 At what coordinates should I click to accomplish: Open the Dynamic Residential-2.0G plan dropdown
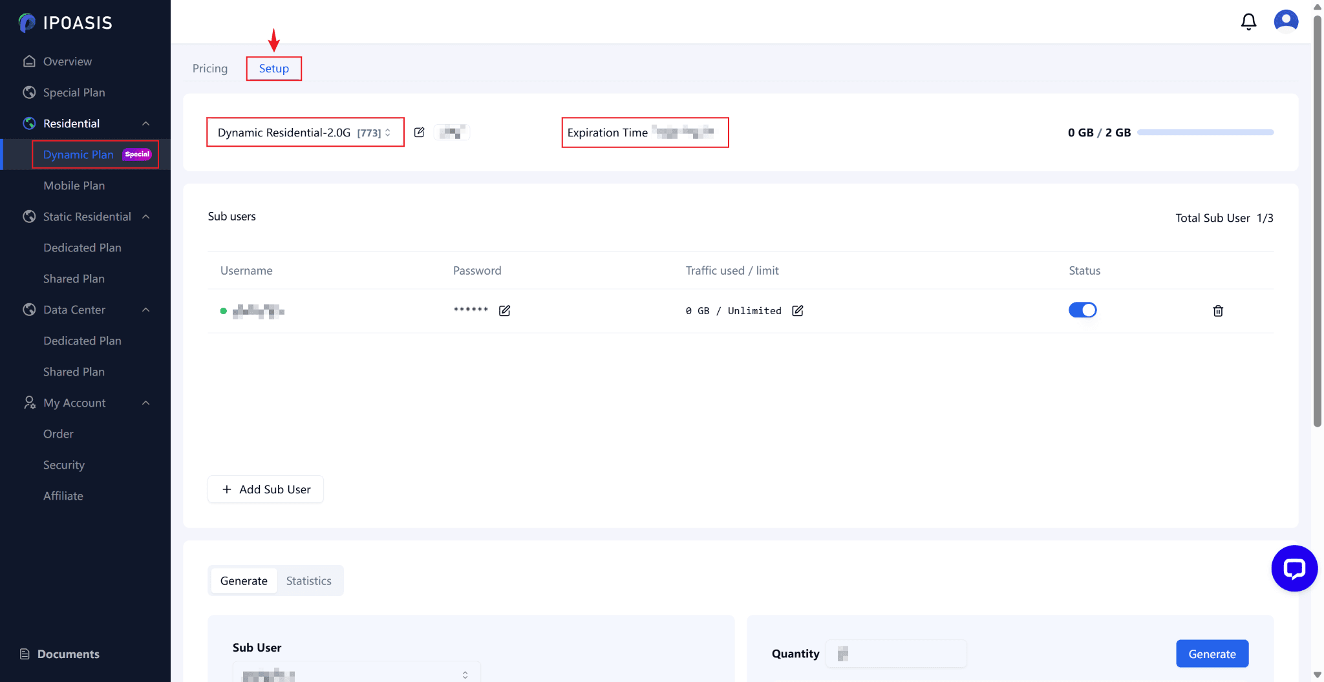[x=304, y=133]
